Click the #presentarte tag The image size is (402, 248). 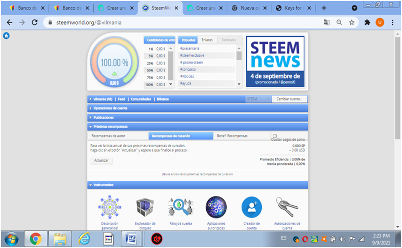[x=190, y=48]
